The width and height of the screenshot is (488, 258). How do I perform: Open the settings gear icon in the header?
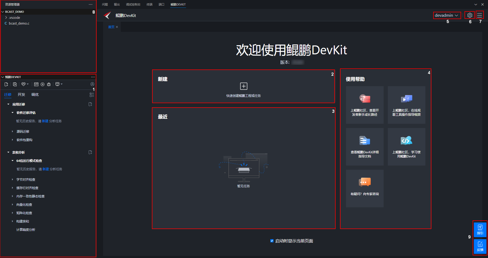[470, 15]
